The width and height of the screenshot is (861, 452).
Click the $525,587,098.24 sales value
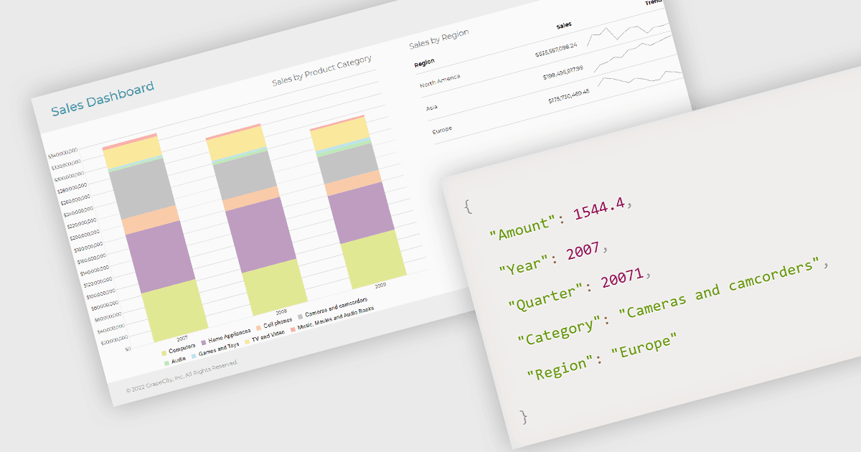(x=556, y=50)
